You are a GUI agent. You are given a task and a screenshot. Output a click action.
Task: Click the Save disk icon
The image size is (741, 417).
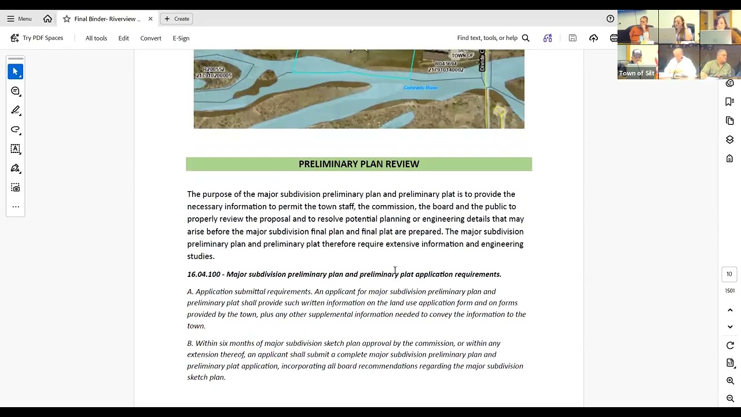573,38
